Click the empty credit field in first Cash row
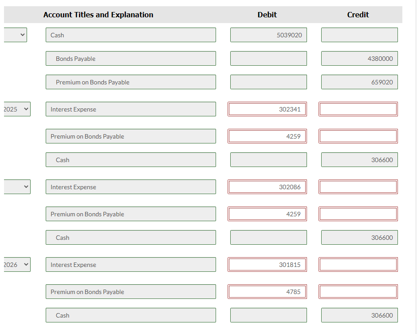 click(359, 35)
